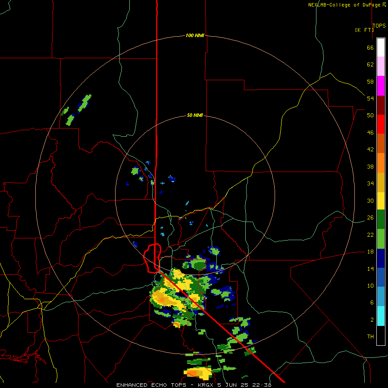Click the cyan 2 kft legend swatch
This screenshot has height=388, width=388.
pos(381,316)
